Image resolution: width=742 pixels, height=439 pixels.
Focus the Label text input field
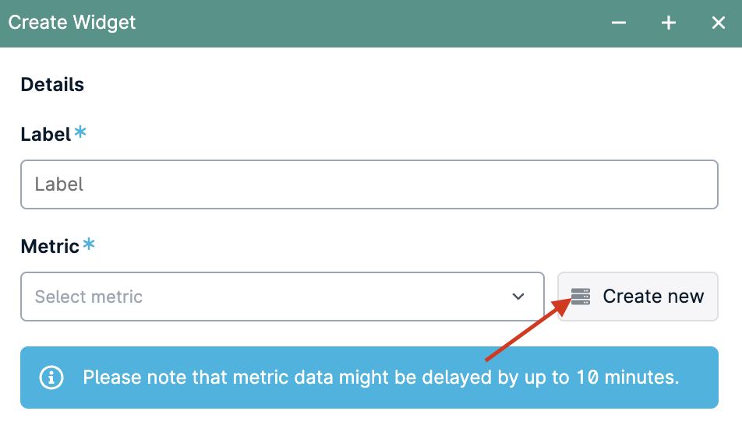369,184
